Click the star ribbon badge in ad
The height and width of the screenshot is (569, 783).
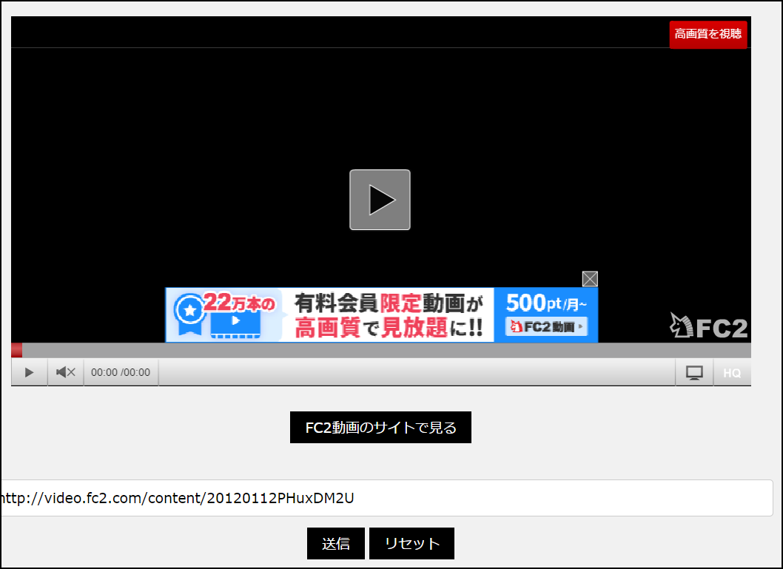(190, 309)
